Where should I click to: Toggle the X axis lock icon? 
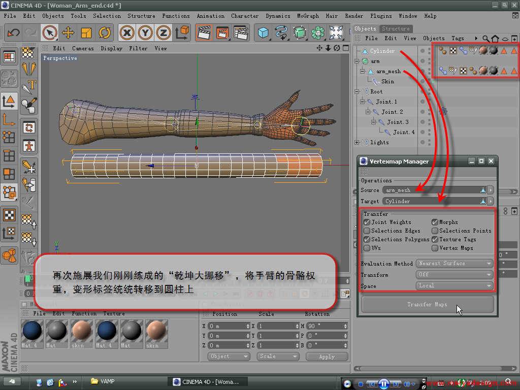127,33
